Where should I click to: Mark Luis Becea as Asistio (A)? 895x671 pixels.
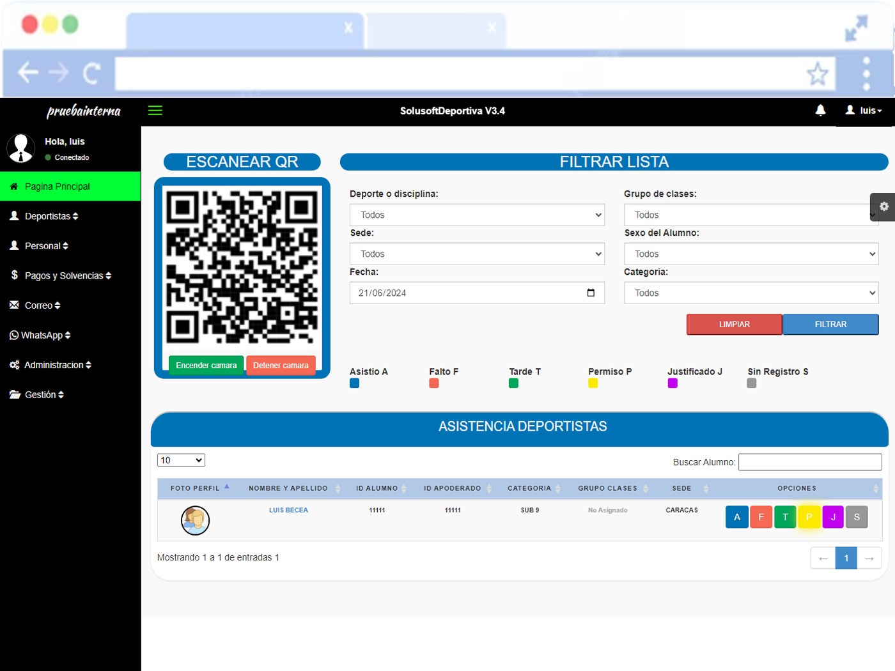[x=737, y=517]
